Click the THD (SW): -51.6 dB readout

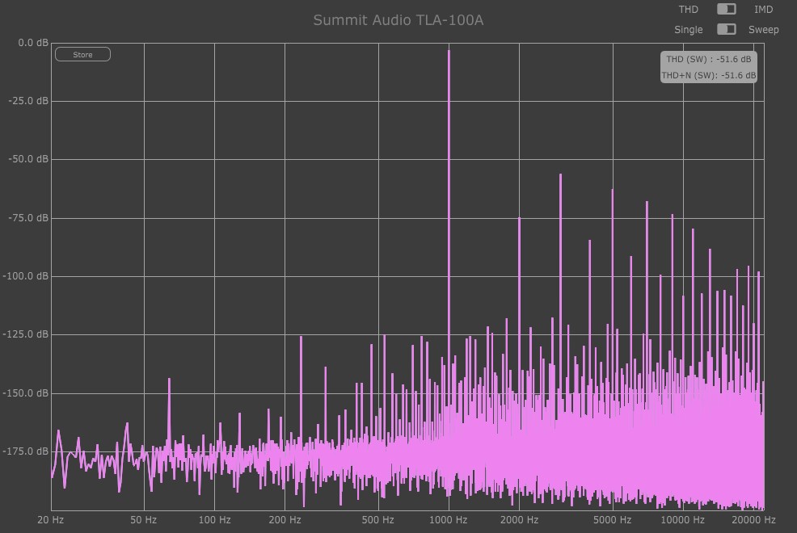709,59
